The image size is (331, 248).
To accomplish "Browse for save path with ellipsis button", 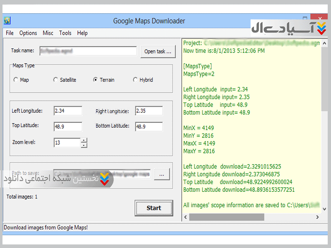I will coord(161,175).
